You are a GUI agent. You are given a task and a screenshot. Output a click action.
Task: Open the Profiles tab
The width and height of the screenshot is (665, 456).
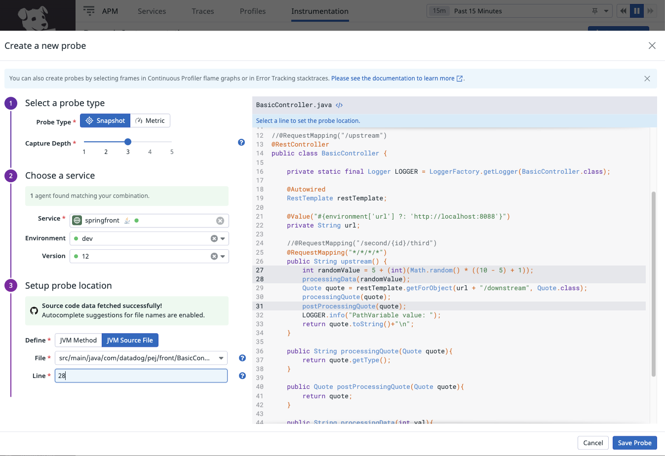(x=253, y=11)
